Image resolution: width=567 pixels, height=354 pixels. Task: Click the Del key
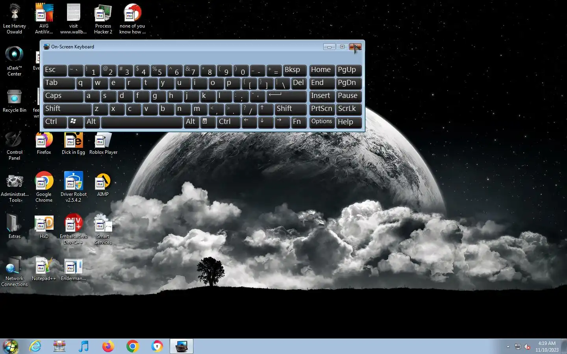point(299,83)
